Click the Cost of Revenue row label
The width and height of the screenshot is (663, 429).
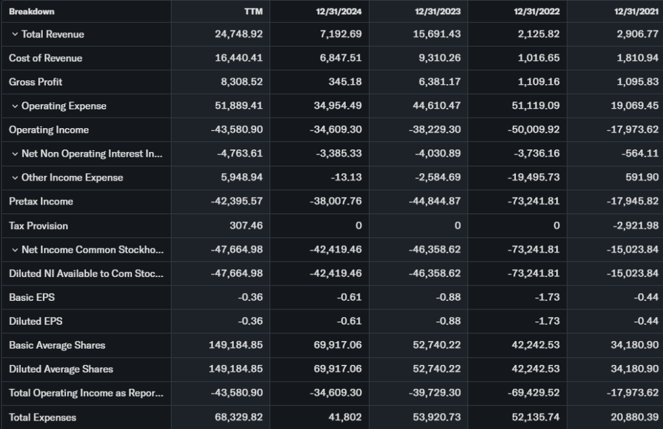click(45, 58)
